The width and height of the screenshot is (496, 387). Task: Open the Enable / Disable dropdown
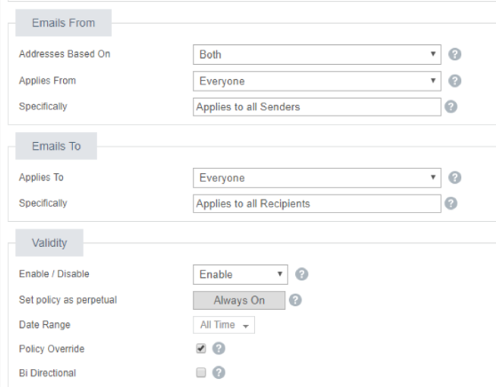[x=240, y=274]
